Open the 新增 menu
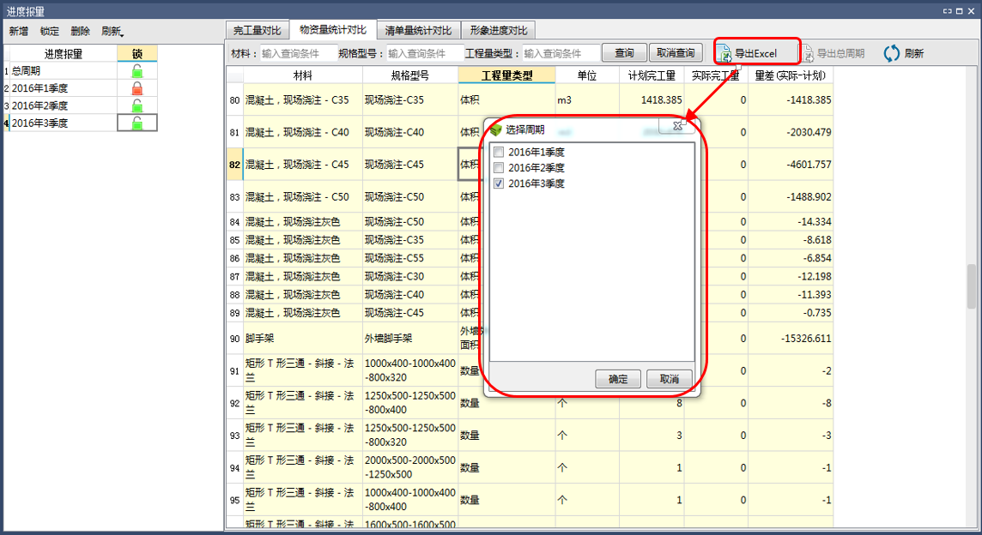This screenshot has height=535, width=982. (x=19, y=31)
